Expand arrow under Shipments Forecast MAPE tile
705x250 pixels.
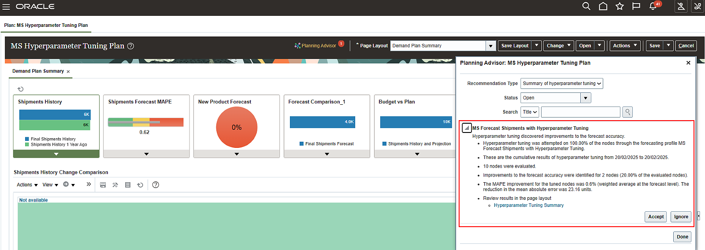pos(146,154)
